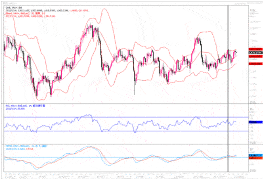Image resolution: width=264 pixels, height=183 pixels.
Task: Click the date axis below MACD panel
Action: pyautogui.click(x=126, y=173)
